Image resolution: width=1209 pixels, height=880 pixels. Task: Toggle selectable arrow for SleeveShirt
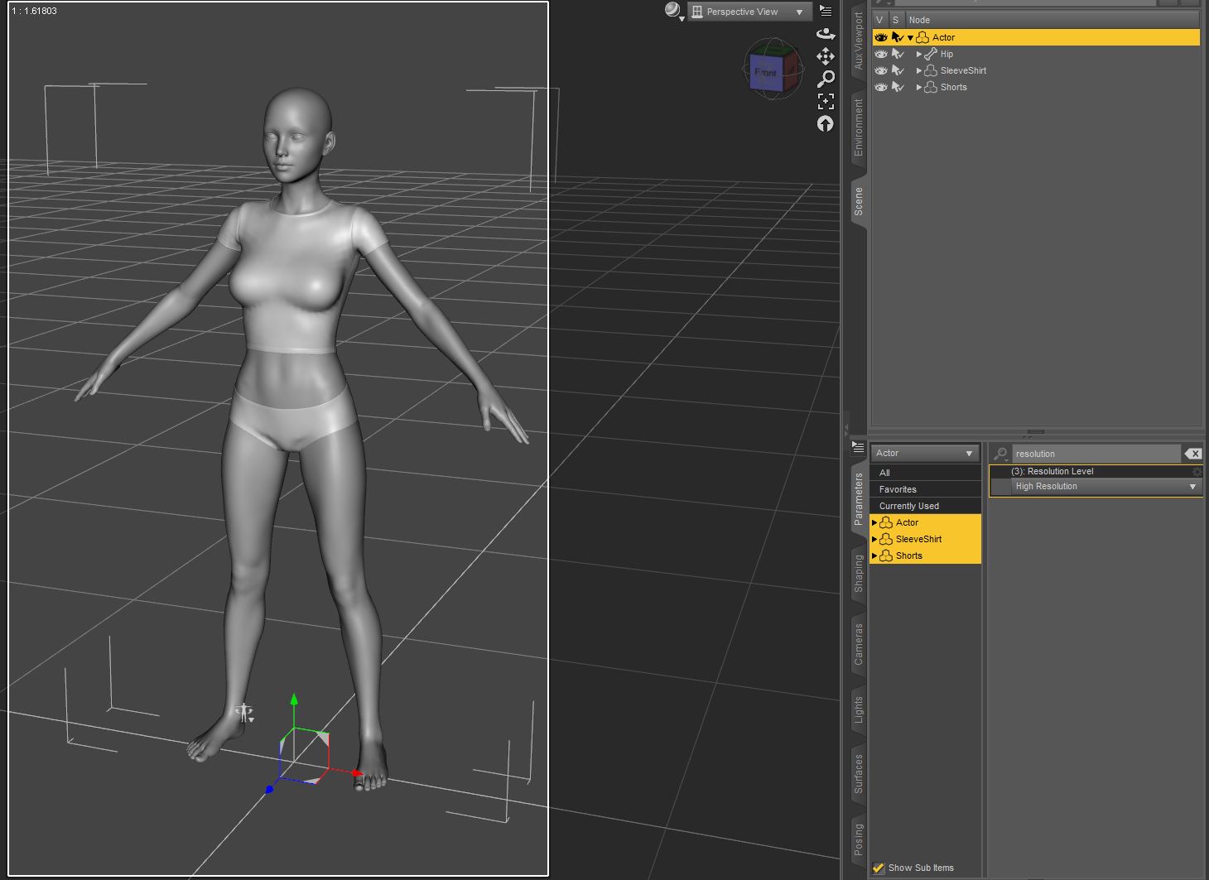[898, 70]
